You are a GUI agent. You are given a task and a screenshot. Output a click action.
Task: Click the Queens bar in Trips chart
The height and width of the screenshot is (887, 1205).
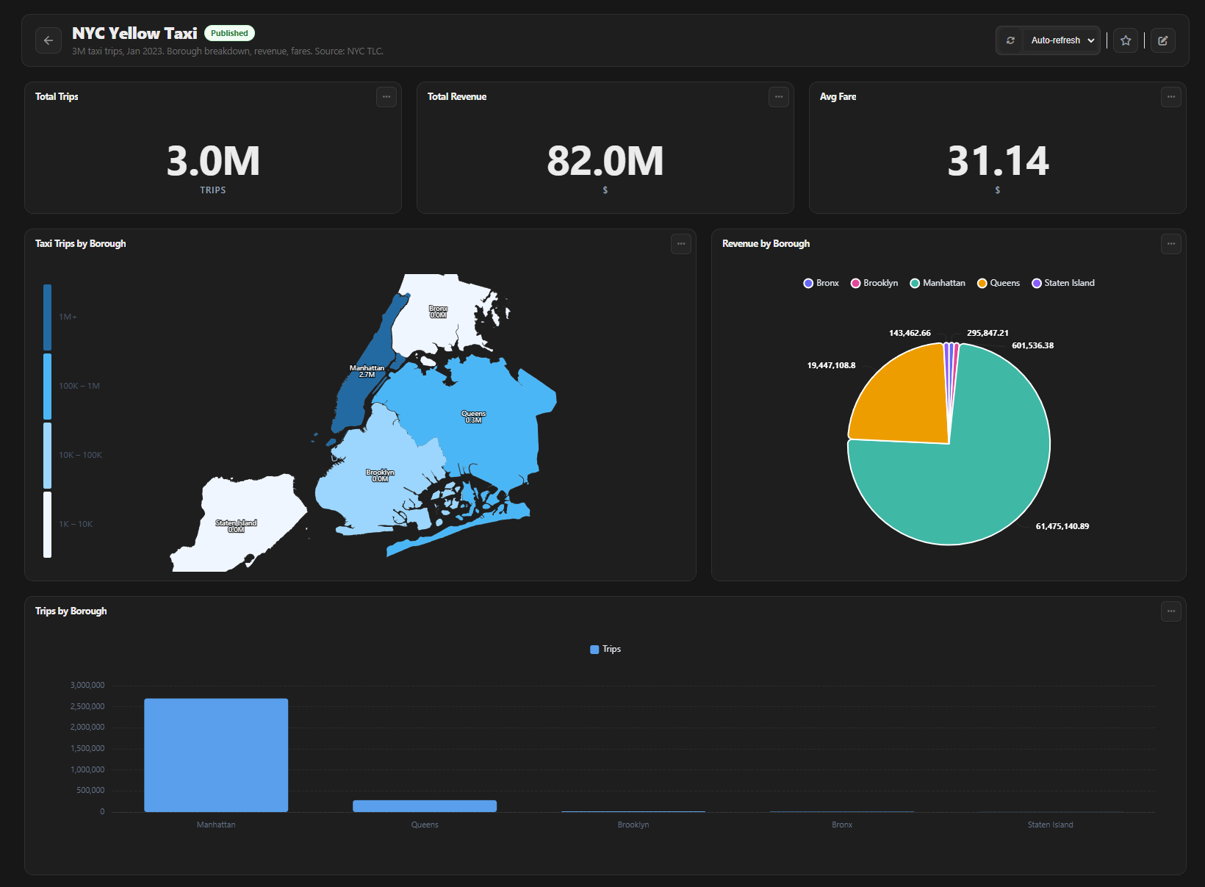click(425, 806)
